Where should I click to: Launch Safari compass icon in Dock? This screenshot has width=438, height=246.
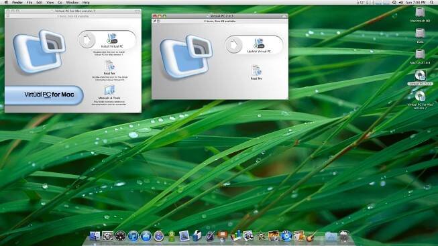click(x=159, y=236)
